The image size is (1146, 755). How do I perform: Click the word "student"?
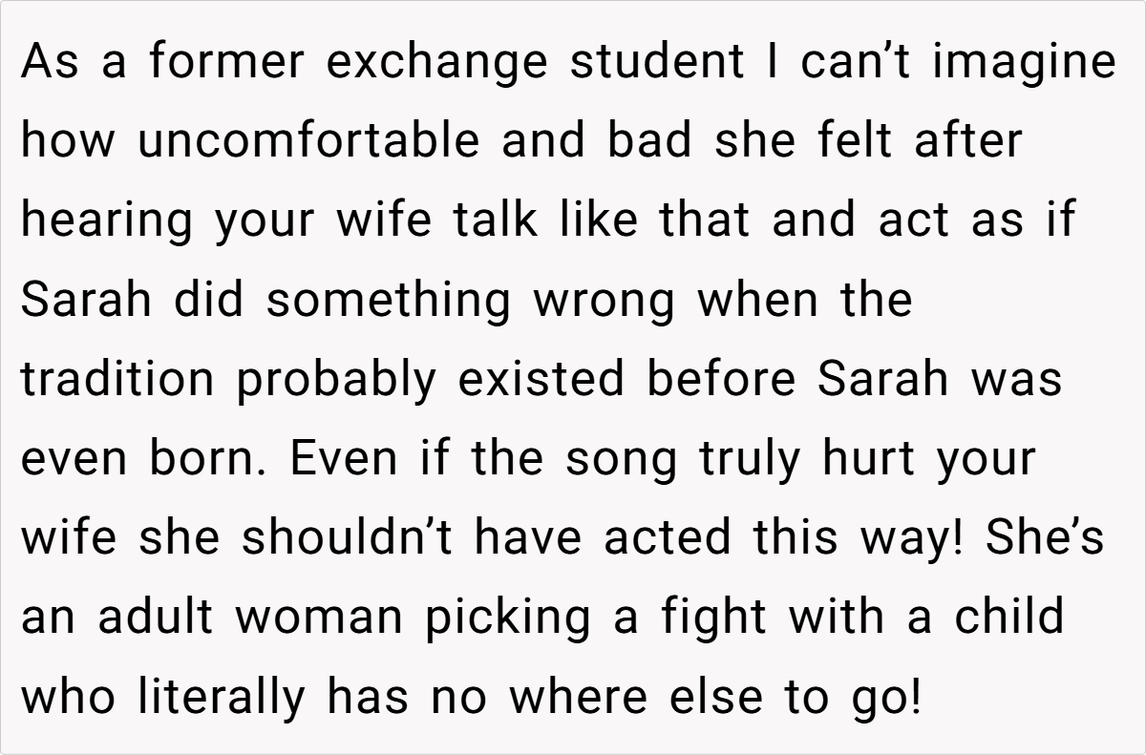657,63
